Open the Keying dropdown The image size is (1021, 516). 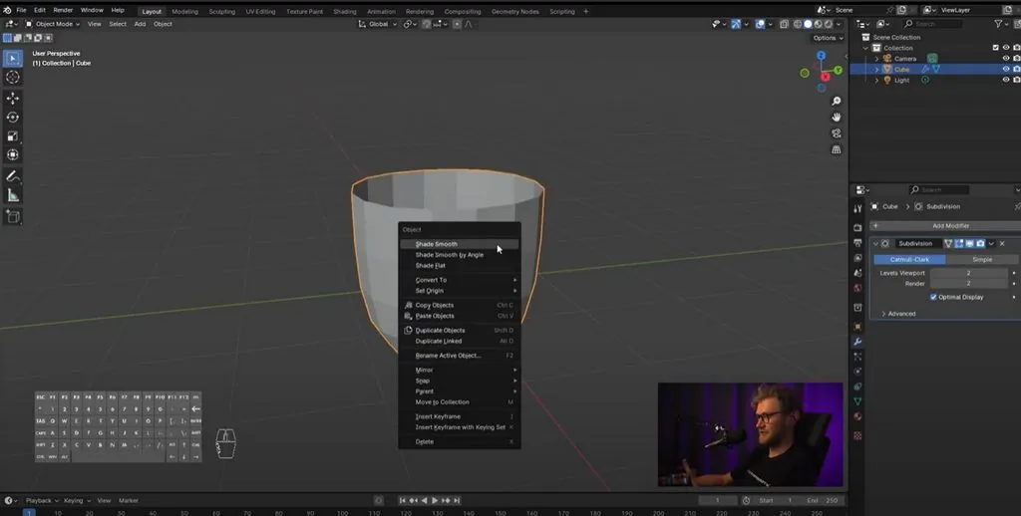[x=77, y=500]
